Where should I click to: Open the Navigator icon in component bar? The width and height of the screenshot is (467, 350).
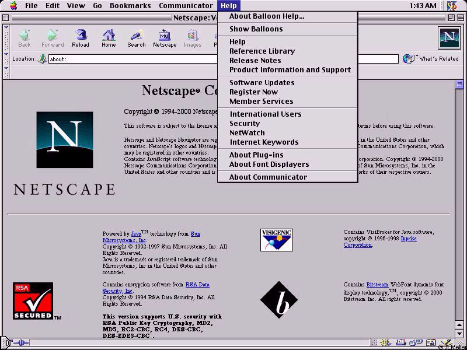[x=385, y=342]
